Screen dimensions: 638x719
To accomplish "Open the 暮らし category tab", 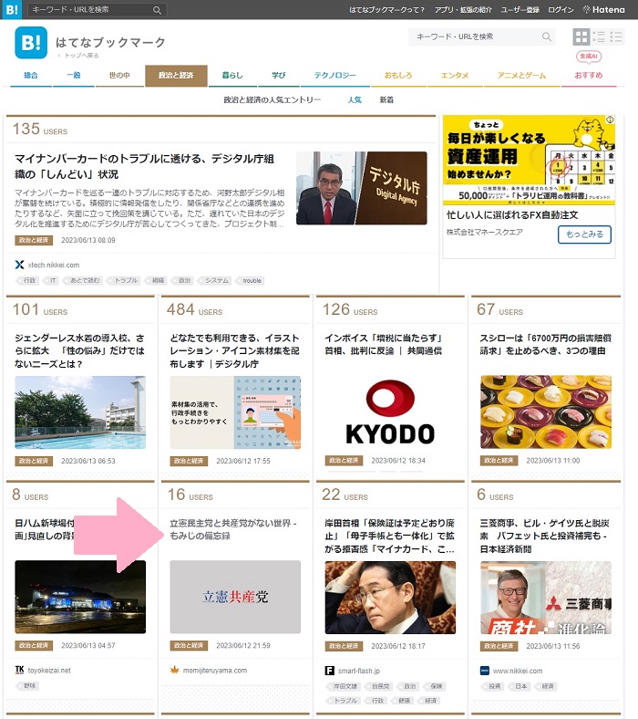I will (232, 75).
